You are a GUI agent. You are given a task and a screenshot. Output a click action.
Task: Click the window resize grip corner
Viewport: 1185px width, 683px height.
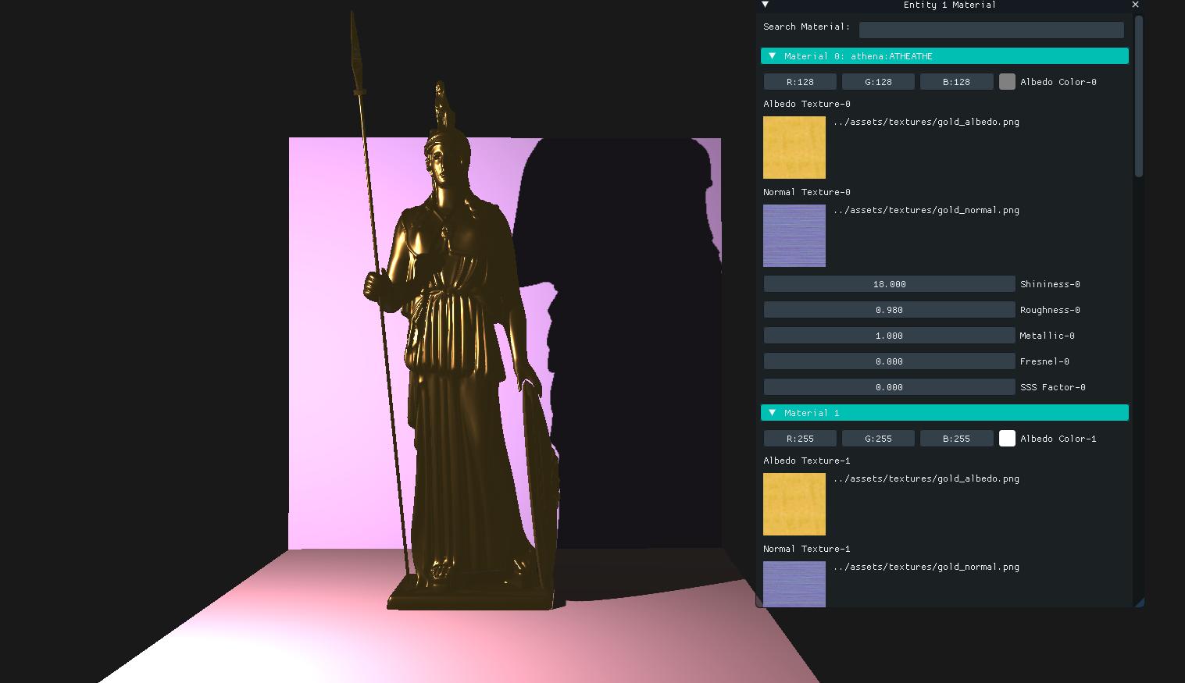(x=1140, y=602)
